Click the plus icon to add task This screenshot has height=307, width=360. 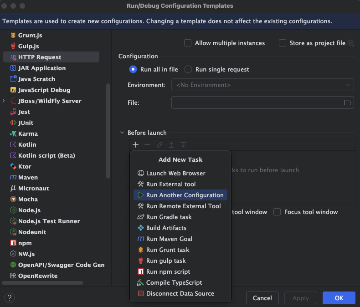point(136,145)
